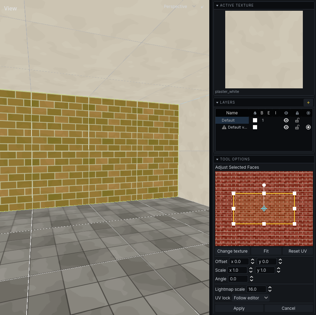
Task: Select the Default v... layer name
Action: (x=237, y=127)
